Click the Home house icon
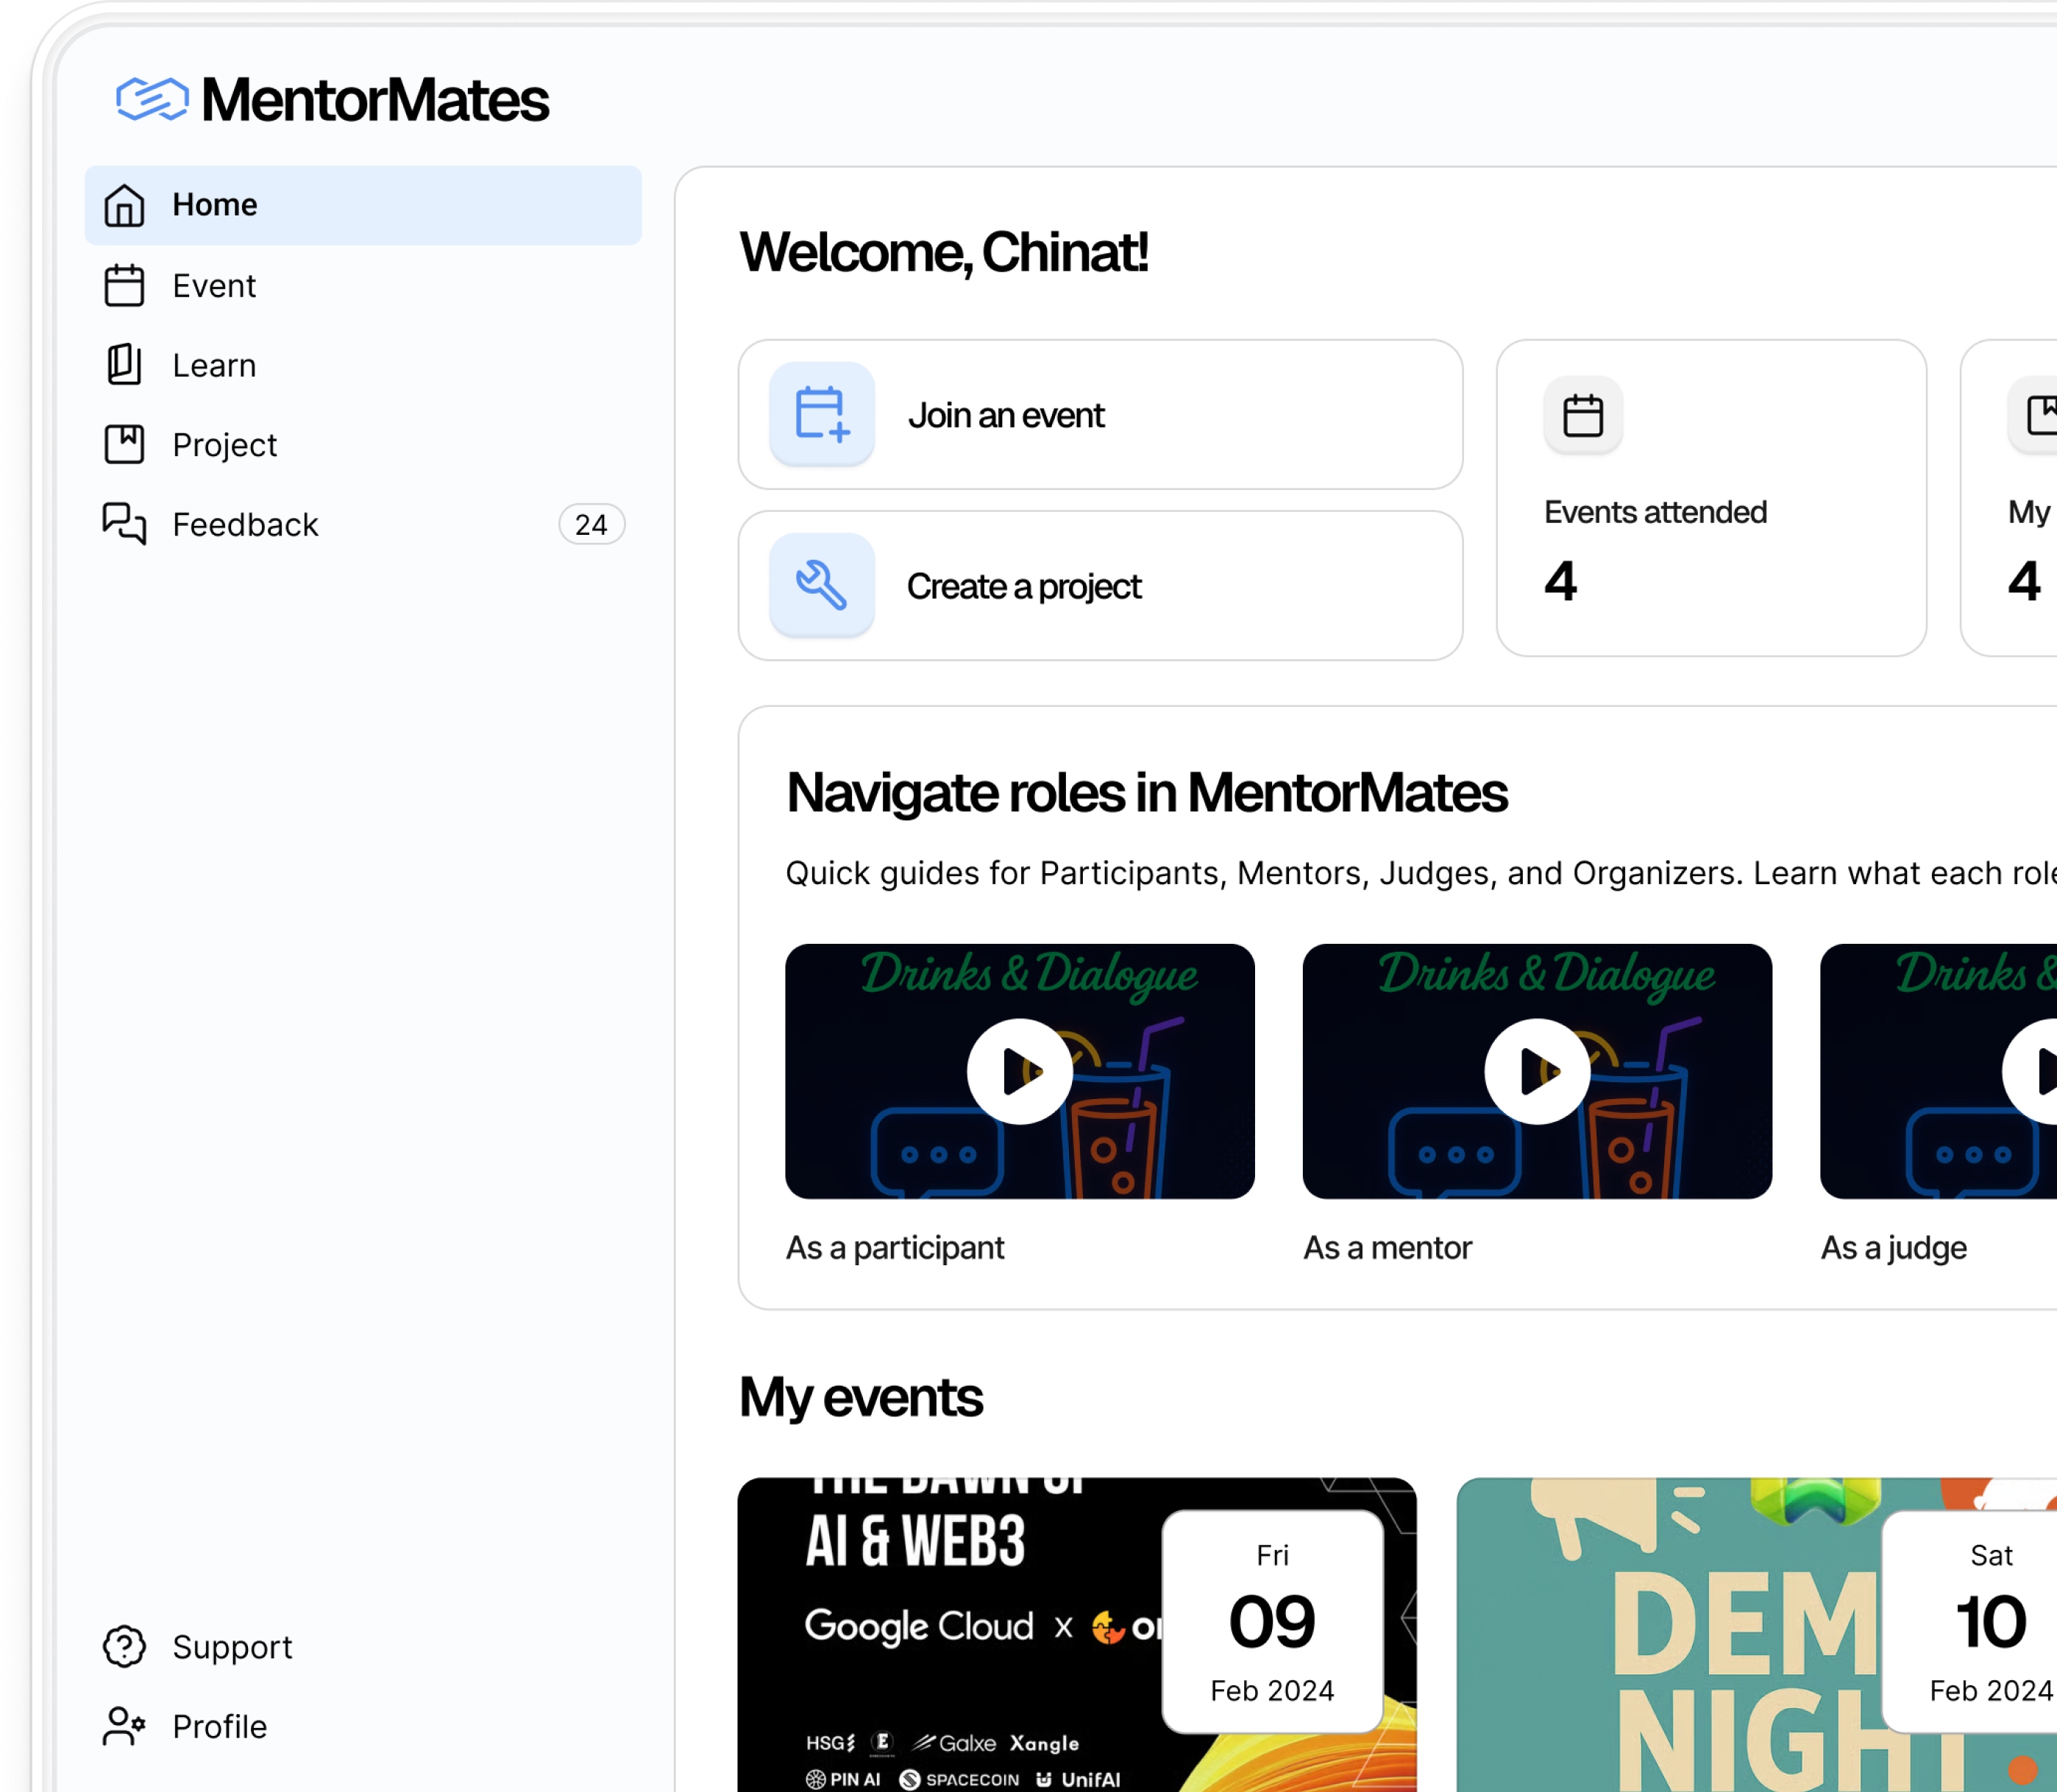This screenshot has height=1792, width=2057. click(125, 205)
